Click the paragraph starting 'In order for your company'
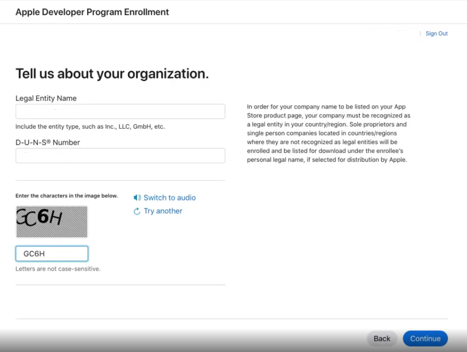 pos(329,133)
